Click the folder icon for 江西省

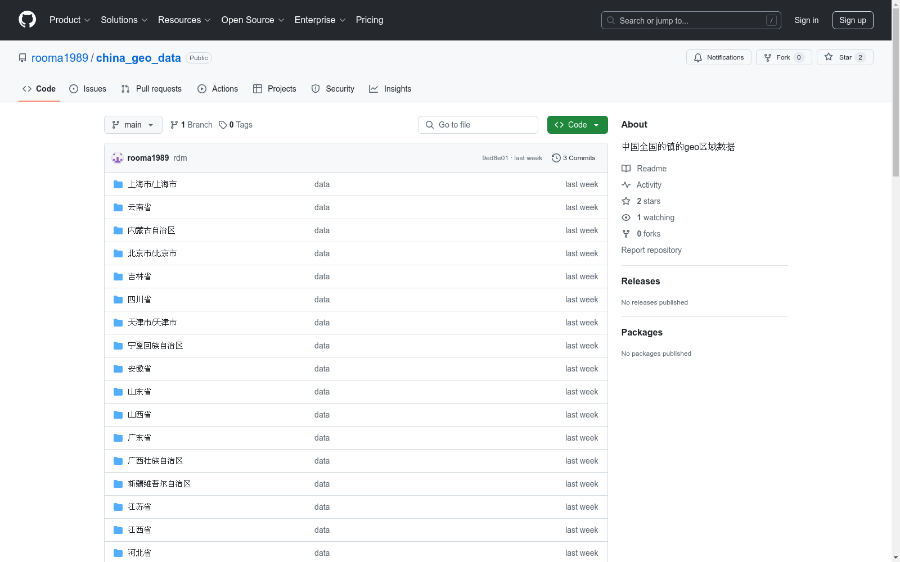pyautogui.click(x=118, y=530)
